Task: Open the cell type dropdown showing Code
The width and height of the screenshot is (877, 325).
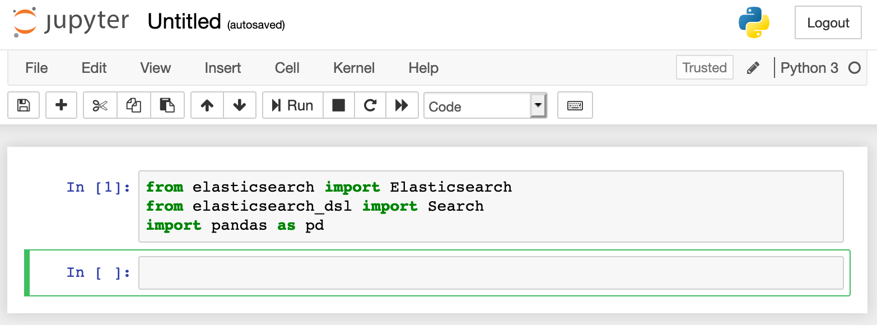Action: 485,105
